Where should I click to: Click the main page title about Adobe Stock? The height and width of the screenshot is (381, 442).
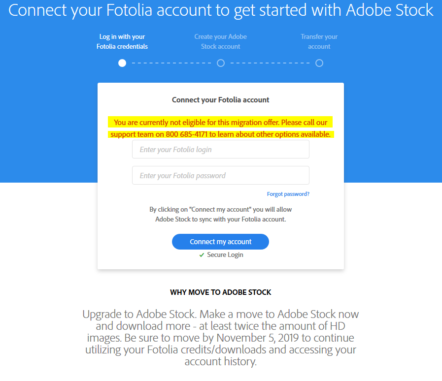pyautogui.click(x=221, y=10)
